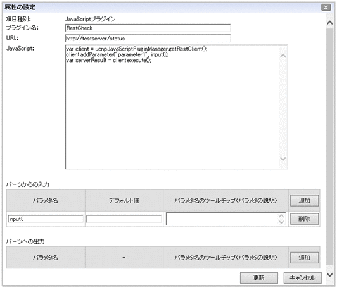337x288 pixels.
Task: Click the tooltip column header in input table
Action: click(x=226, y=201)
